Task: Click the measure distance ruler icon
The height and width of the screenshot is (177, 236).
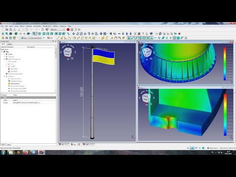Action: pyautogui.click(x=68, y=33)
